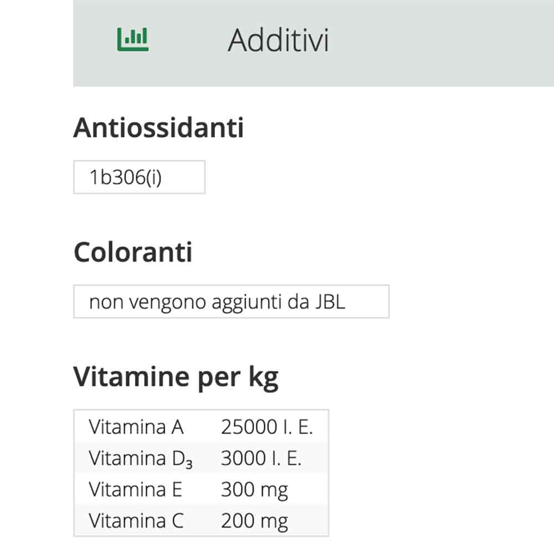Image resolution: width=554 pixels, height=554 pixels.
Task: Click the 'non vengono aggiunti da JBL' field
Action: [231, 302]
